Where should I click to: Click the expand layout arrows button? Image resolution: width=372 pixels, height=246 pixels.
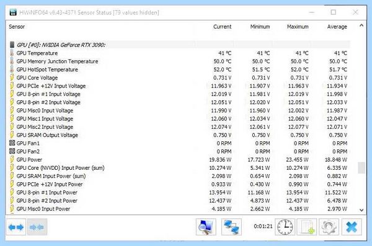pos(16,227)
